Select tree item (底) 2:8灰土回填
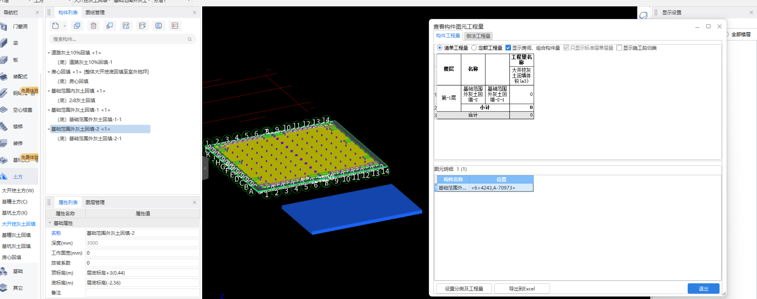This screenshot has height=299, width=757. coord(77,100)
